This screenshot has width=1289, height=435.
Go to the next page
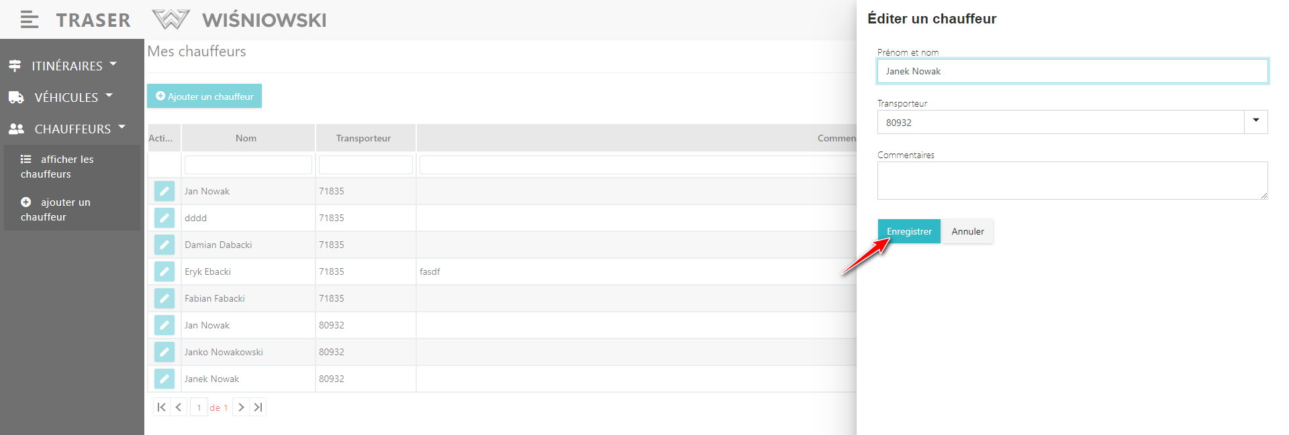click(x=241, y=408)
